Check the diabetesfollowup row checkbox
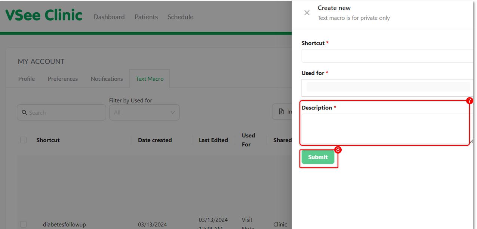This screenshot has height=229, width=477. [x=24, y=225]
